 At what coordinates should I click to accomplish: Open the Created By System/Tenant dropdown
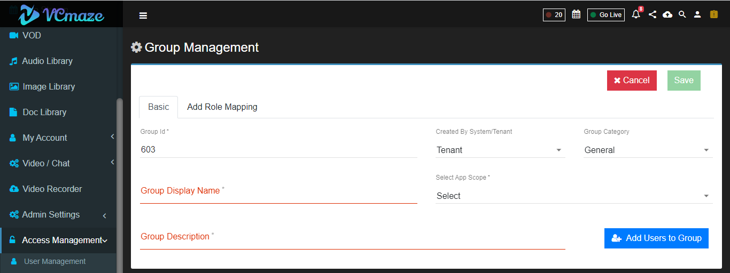pos(500,150)
